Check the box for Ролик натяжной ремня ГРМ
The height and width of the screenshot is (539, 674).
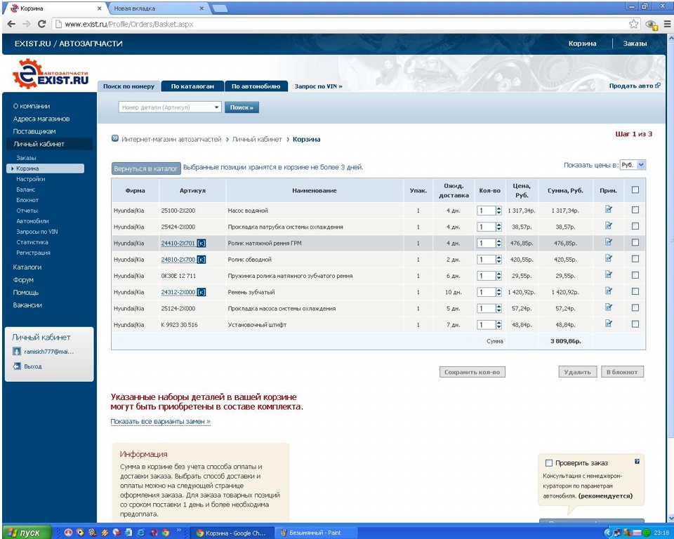click(x=635, y=242)
